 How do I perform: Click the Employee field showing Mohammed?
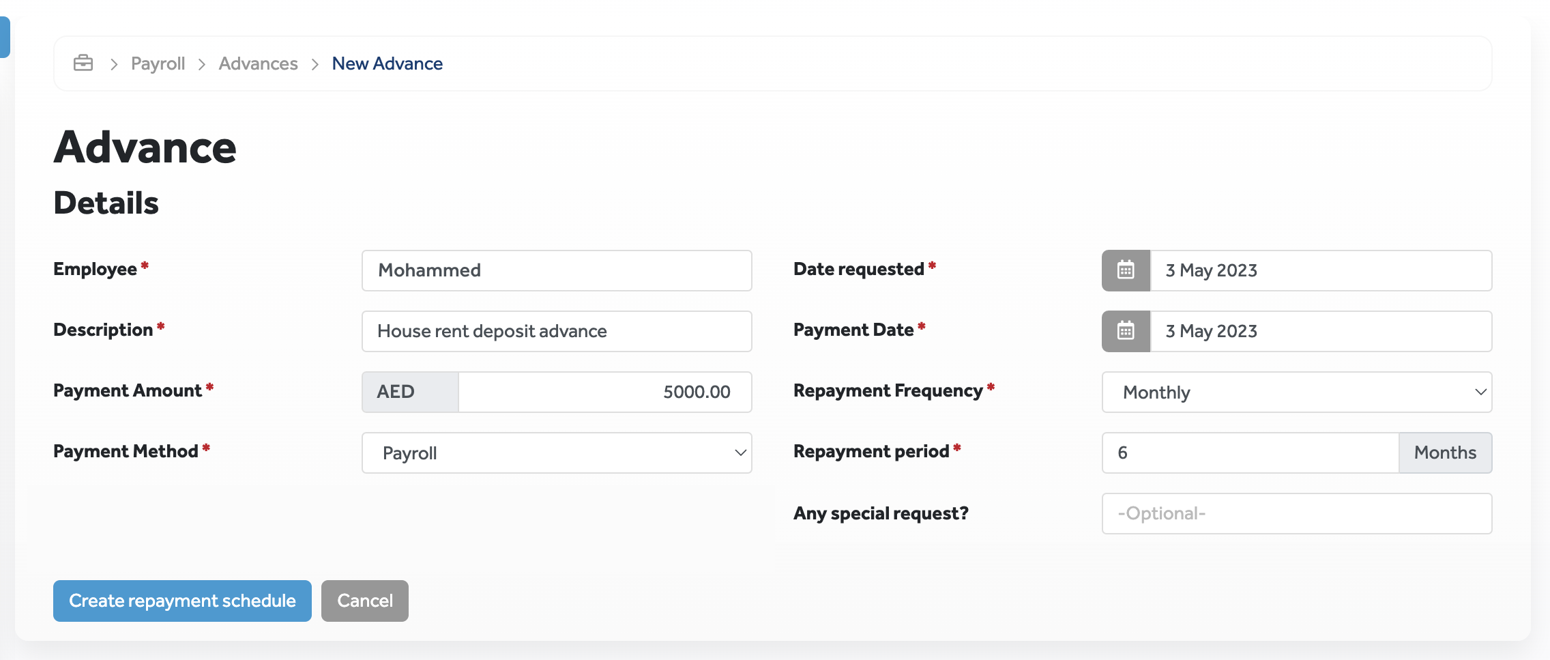click(x=557, y=270)
